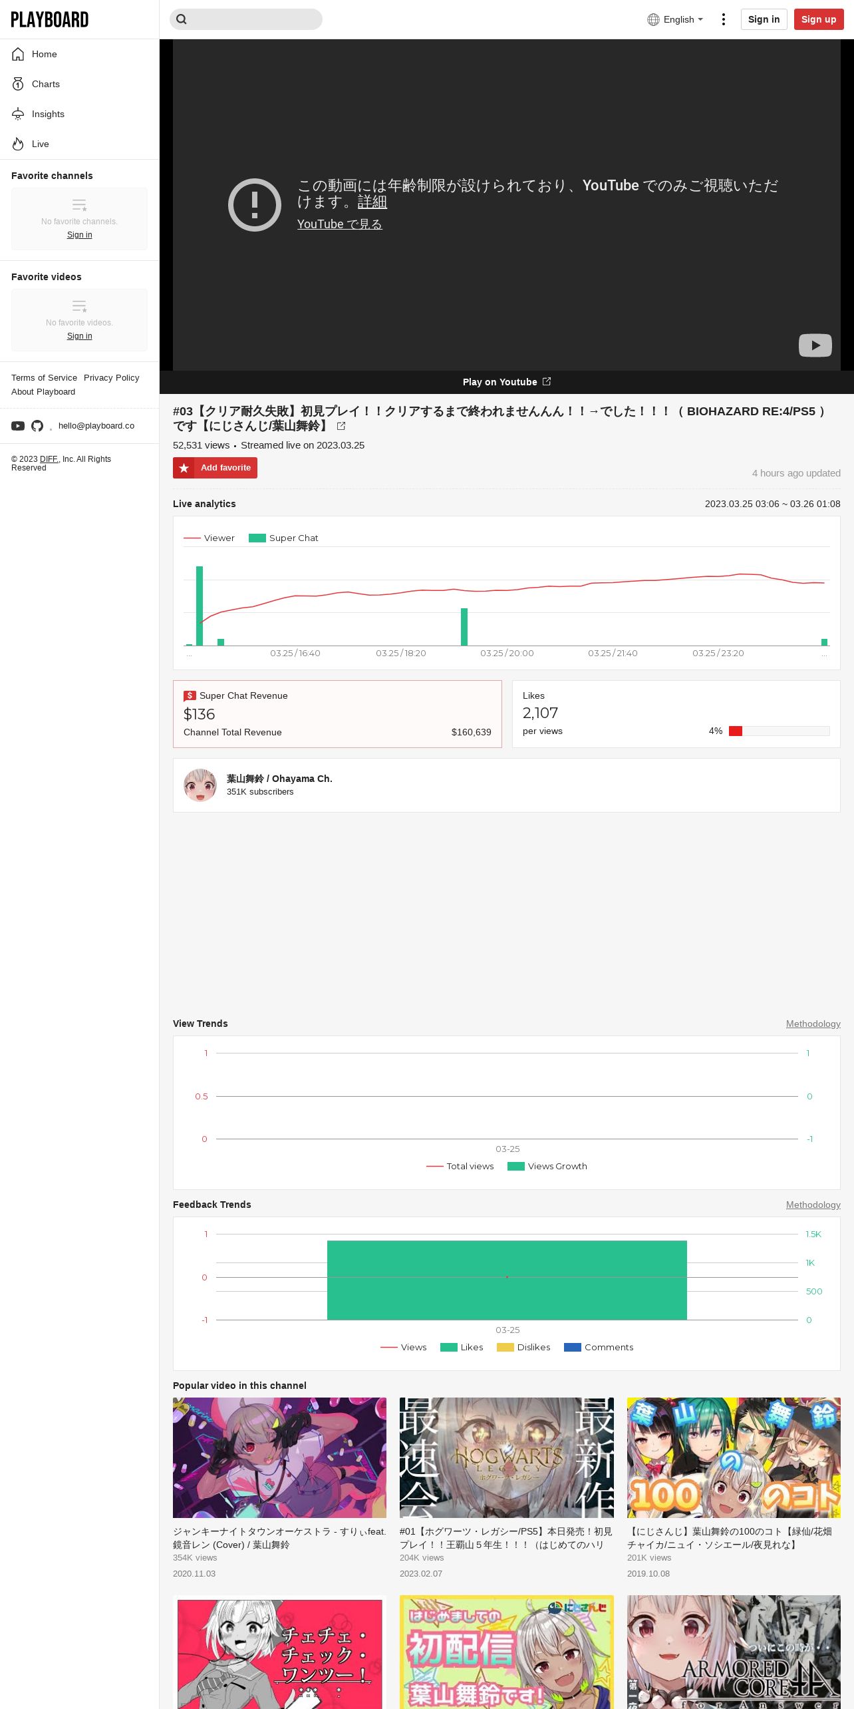
Task: Click the Sign up button
Action: pos(819,19)
